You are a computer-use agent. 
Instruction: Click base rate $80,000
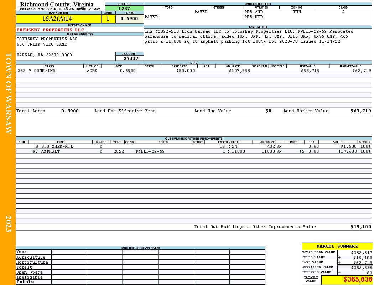pos(186,71)
